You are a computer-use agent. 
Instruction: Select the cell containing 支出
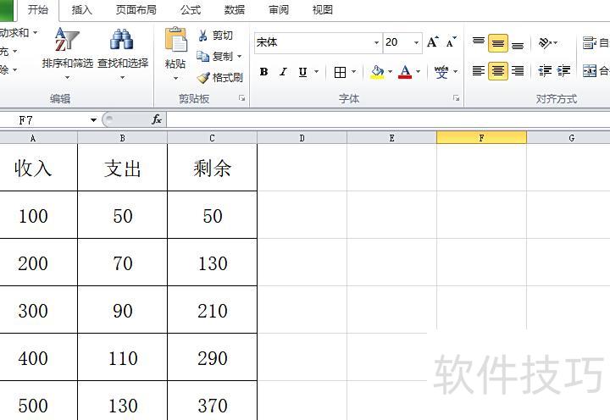123,168
